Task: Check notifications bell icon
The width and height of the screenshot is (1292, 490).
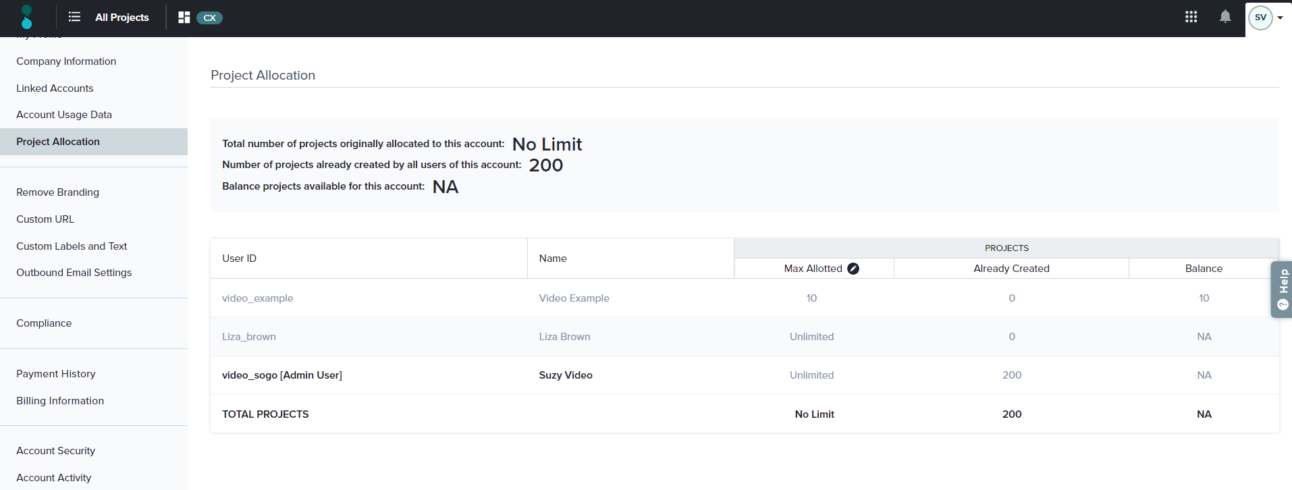Action: click(1225, 17)
